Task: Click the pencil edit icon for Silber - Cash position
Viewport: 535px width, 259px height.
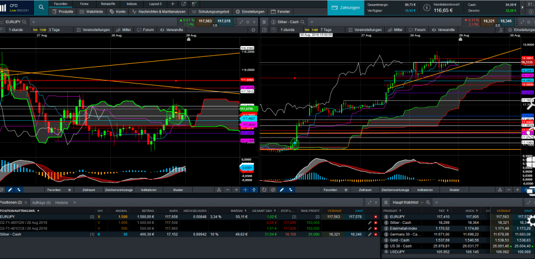Action: [x=369, y=235]
